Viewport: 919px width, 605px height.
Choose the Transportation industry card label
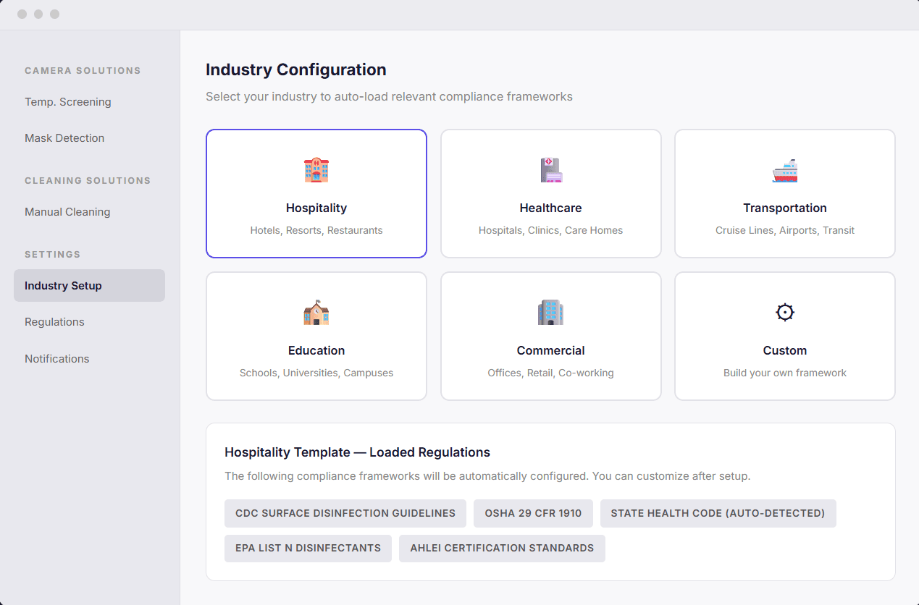pos(784,208)
